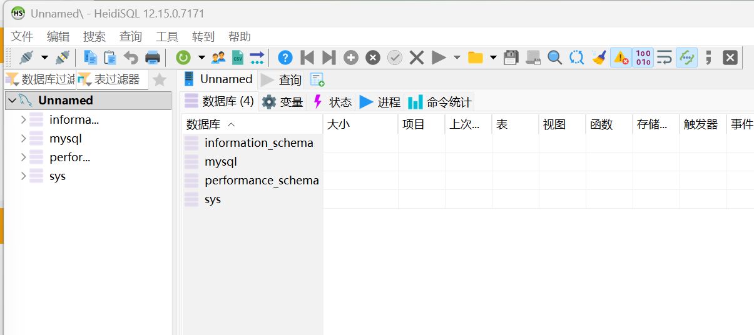
Task: Click the magnifier find text icon
Action: point(555,57)
